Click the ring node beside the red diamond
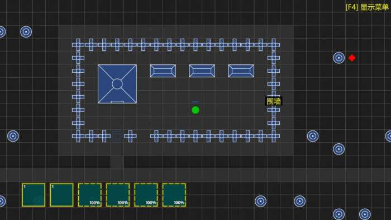 [338, 58]
